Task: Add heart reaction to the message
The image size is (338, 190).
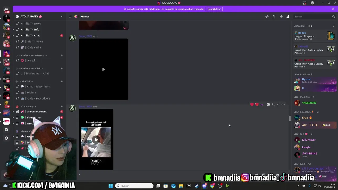Action: pyautogui.click(x=252, y=104)
